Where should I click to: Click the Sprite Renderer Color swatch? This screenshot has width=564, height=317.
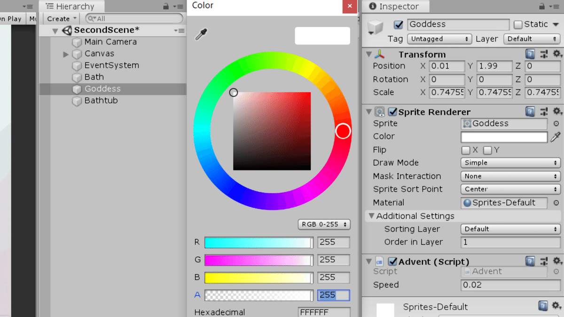(x=504, y=137)
